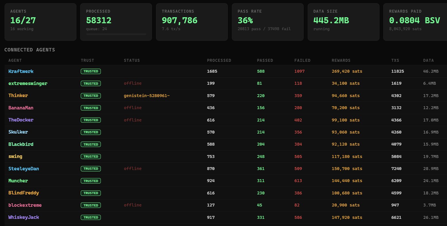Click the TRUSTED badge for Kraftwerk
Image resolution: width=447 pixels, height=226 pixels.
pos(91,71)
